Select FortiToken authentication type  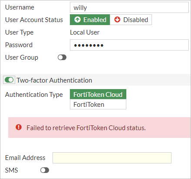tap(98, 104)
